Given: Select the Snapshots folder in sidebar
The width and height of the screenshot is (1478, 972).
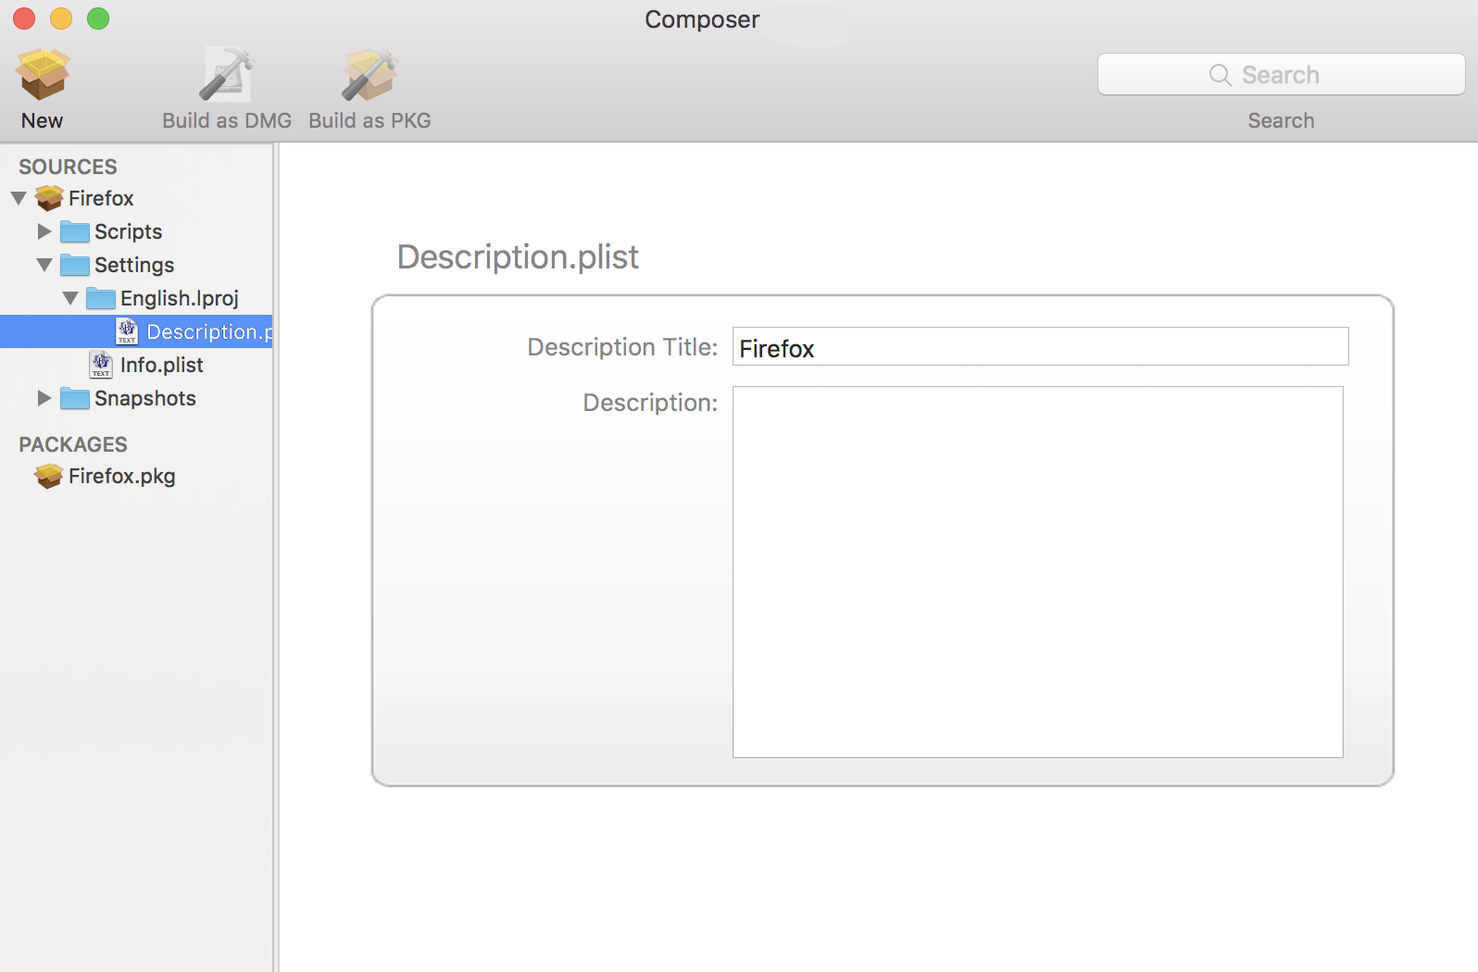Looking at the screenshot, I should pos(144,398).
